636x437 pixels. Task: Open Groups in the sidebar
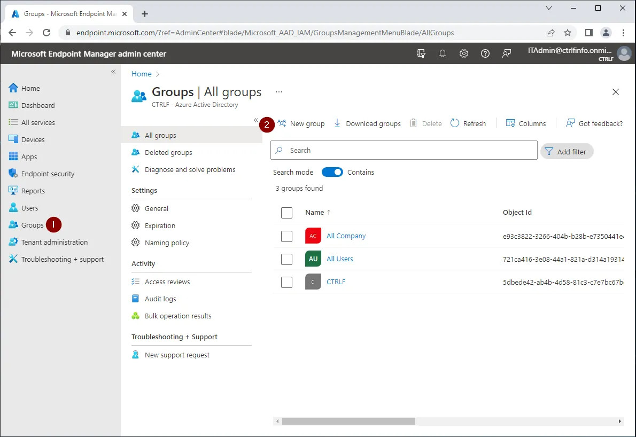(x=26, y=224)
